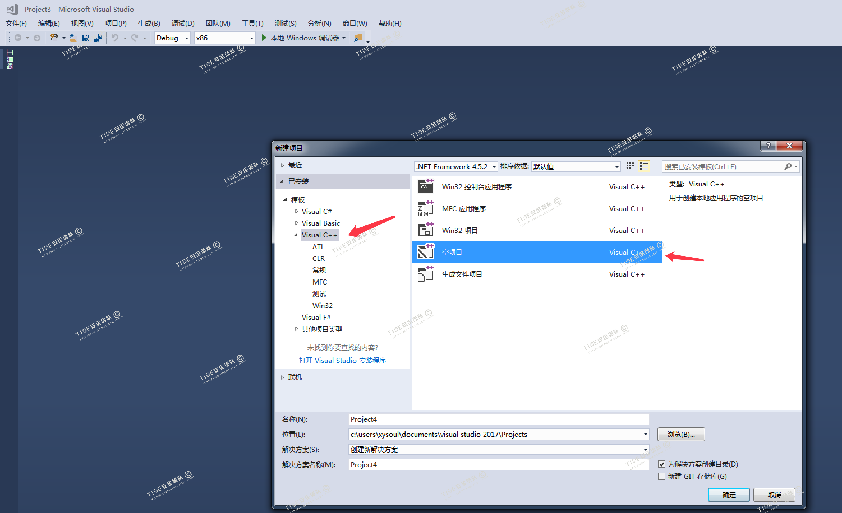Screen dimensions: 842x513
Task: Click the search magnifier in template search
Action: tap(788, 166)
